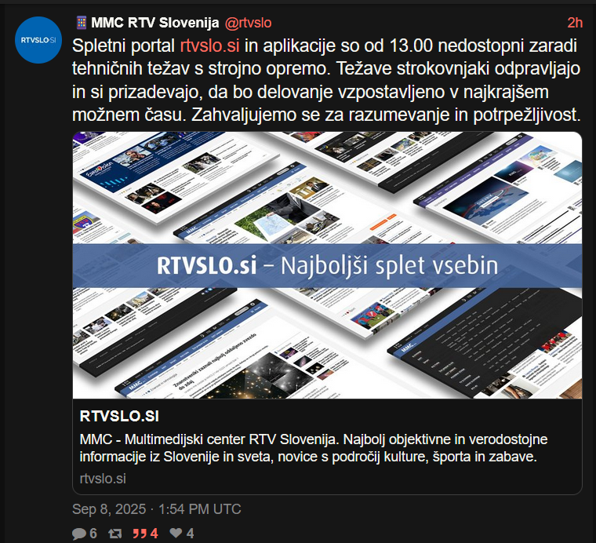Click the gray rtvslo.si card domain
596x543 pixels.
click(103, 479)
